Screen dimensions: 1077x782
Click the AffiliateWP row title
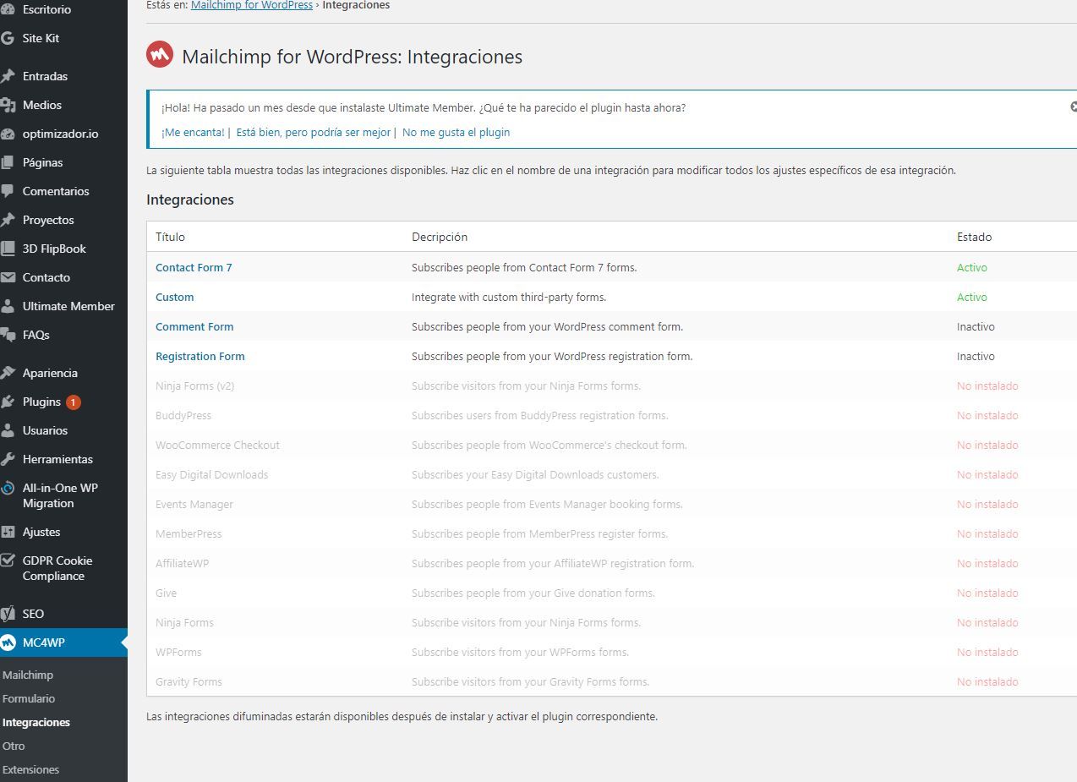point(182,563)
